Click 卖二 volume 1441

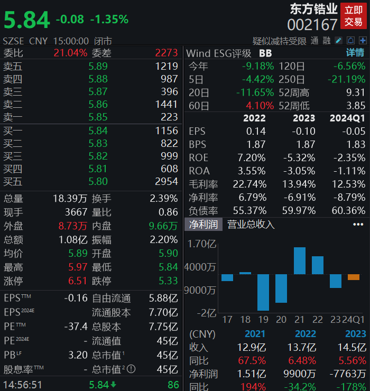tap(166, 105)
